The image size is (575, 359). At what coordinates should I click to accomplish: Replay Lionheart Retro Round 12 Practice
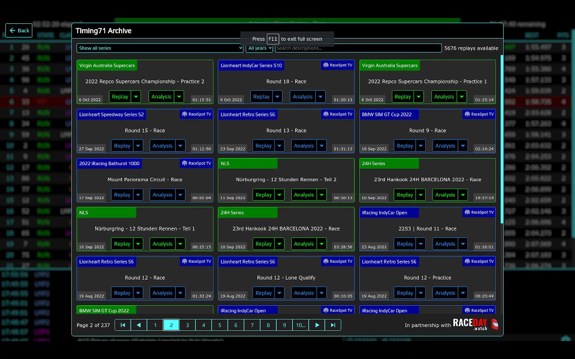[x=405, y=293]
